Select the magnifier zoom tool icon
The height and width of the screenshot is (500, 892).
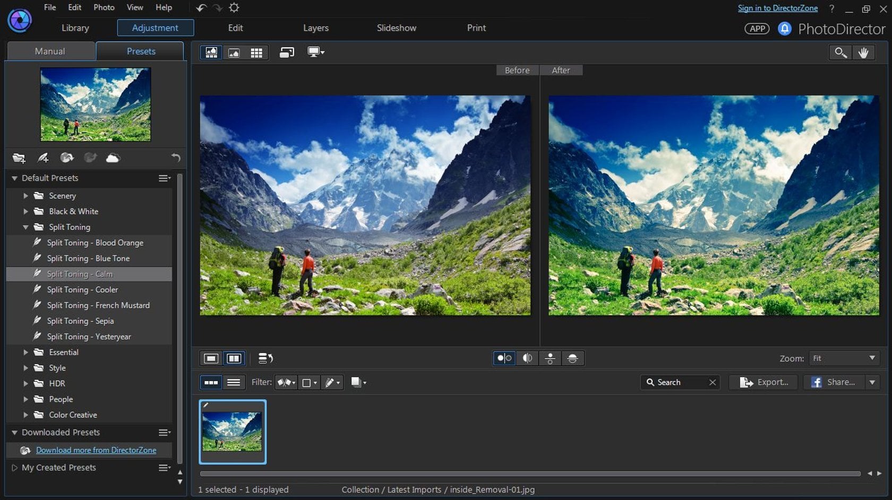coord(840,52)
